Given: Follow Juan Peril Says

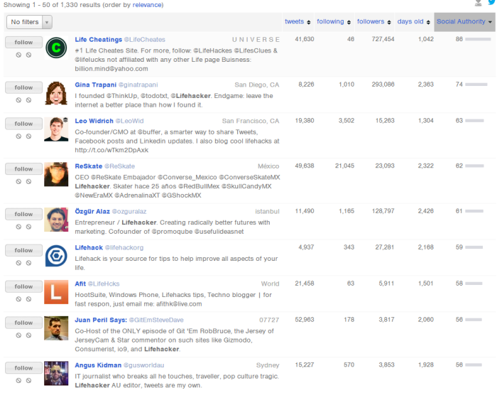Looking at the screenshot, I should coord(23,323).
